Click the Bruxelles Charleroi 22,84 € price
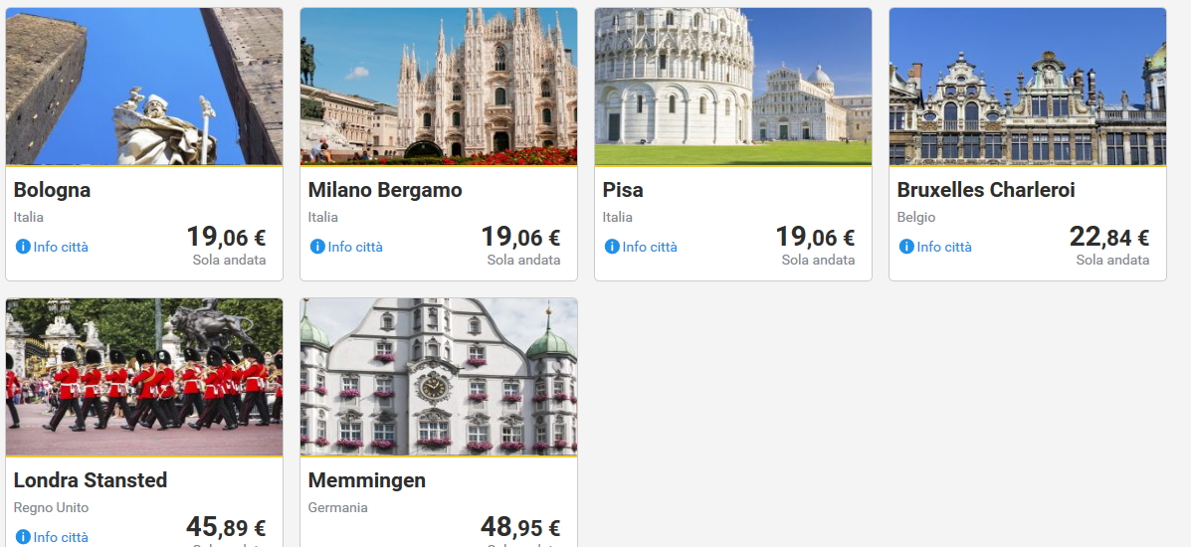1191x547 pixels. point(1108,238)
